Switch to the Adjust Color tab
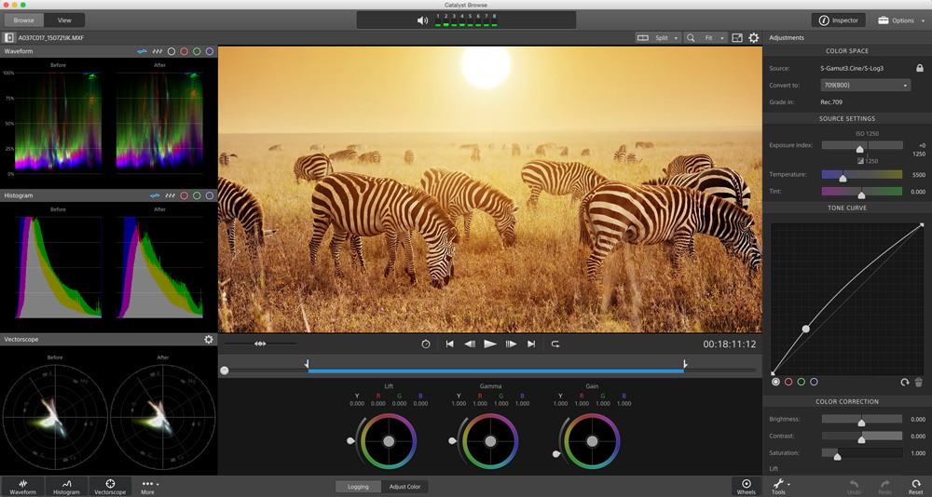The width and height of the screenshot is (932, 497). point(404,487)
